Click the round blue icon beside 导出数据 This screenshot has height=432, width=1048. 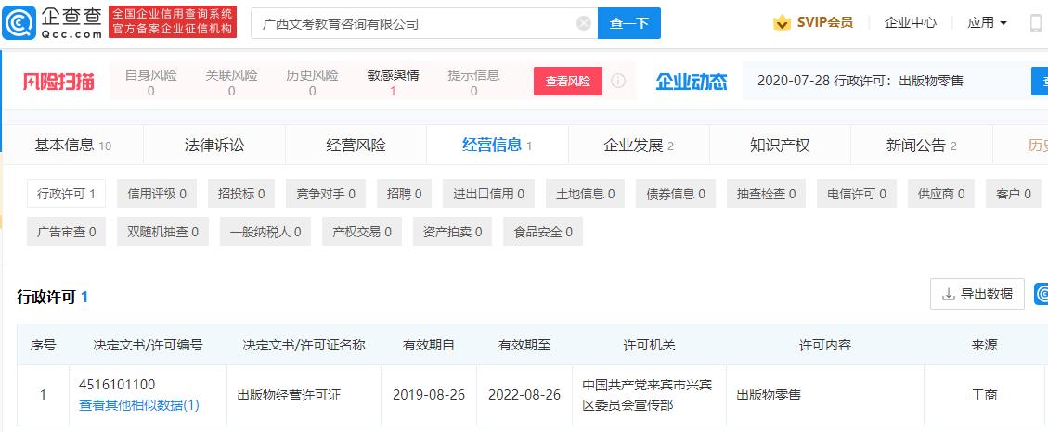pyautogui.click(x=1041, y=294)
